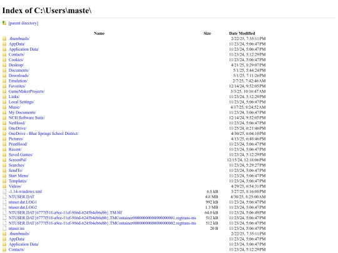The width and height of the screenshot is (338, 253).
Task: Click the Pictures date 4/13/25, 6:48:46 PM
Action: (248, 139)
